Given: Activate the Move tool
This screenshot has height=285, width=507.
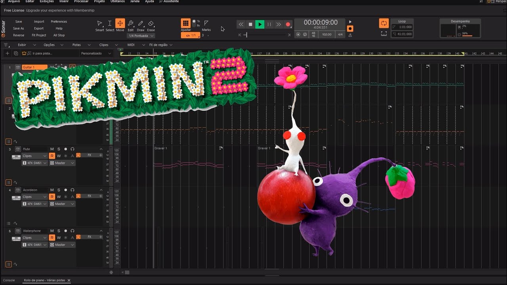Looking at the screenshot, I should [120, 23].
